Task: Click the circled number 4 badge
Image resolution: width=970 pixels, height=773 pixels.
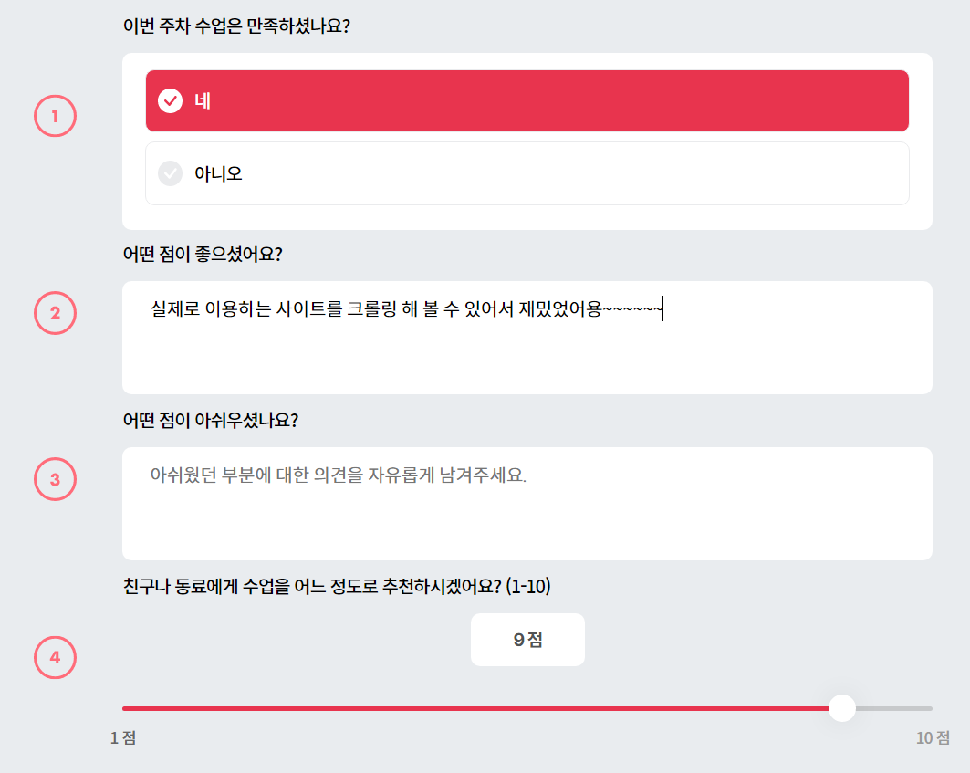Action: 55,657
